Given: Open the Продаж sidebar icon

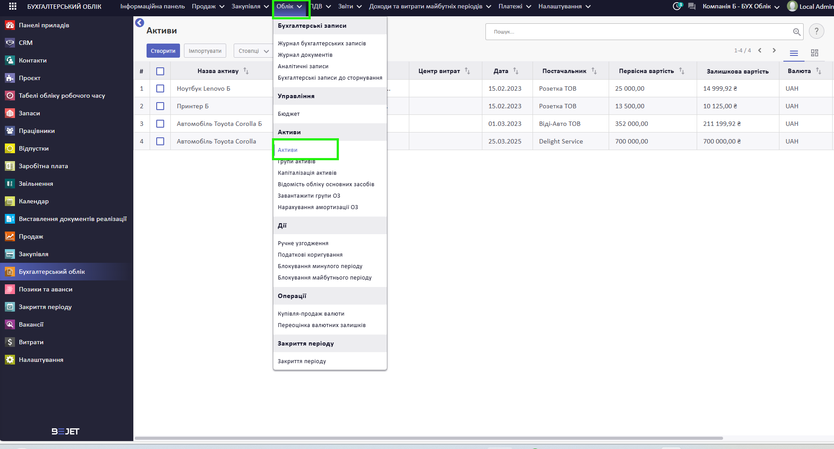Looking at the screenshot, I should [10, 236].
